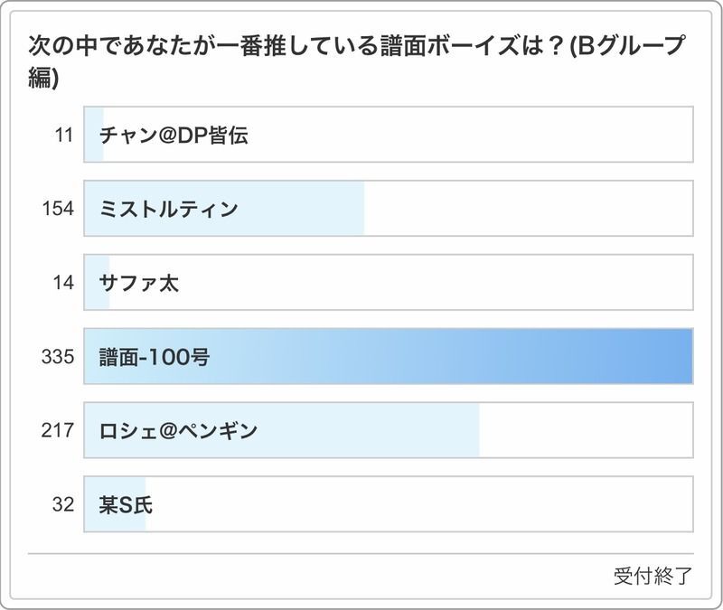The image size is (723, 610).
Task: Click the vote count 335
Action: pyautogui.click(x=58, y=356)
